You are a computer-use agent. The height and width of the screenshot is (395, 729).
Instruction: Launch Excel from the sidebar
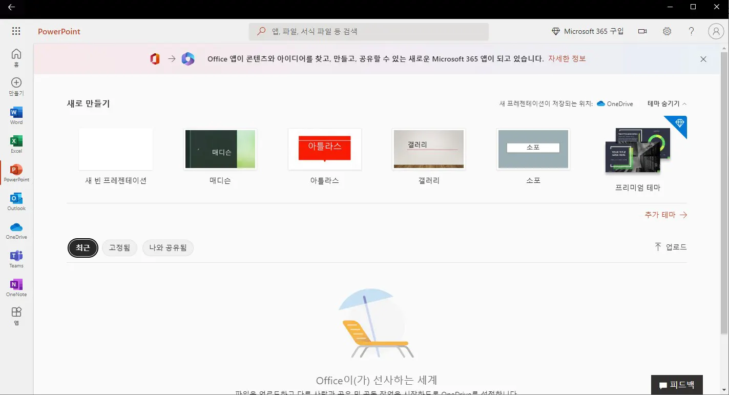click(16, 144)
